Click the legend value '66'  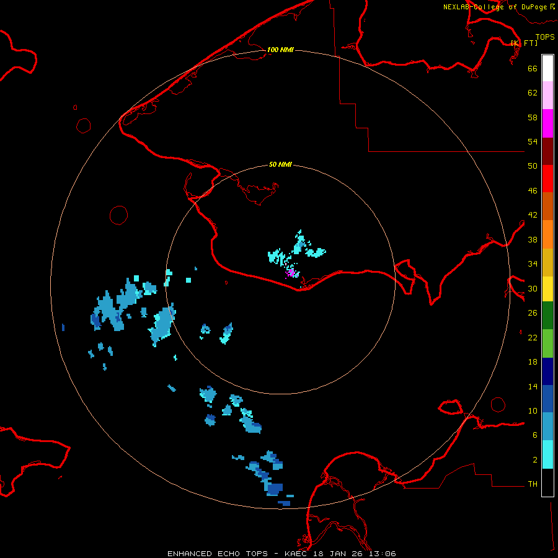[533, 68]
